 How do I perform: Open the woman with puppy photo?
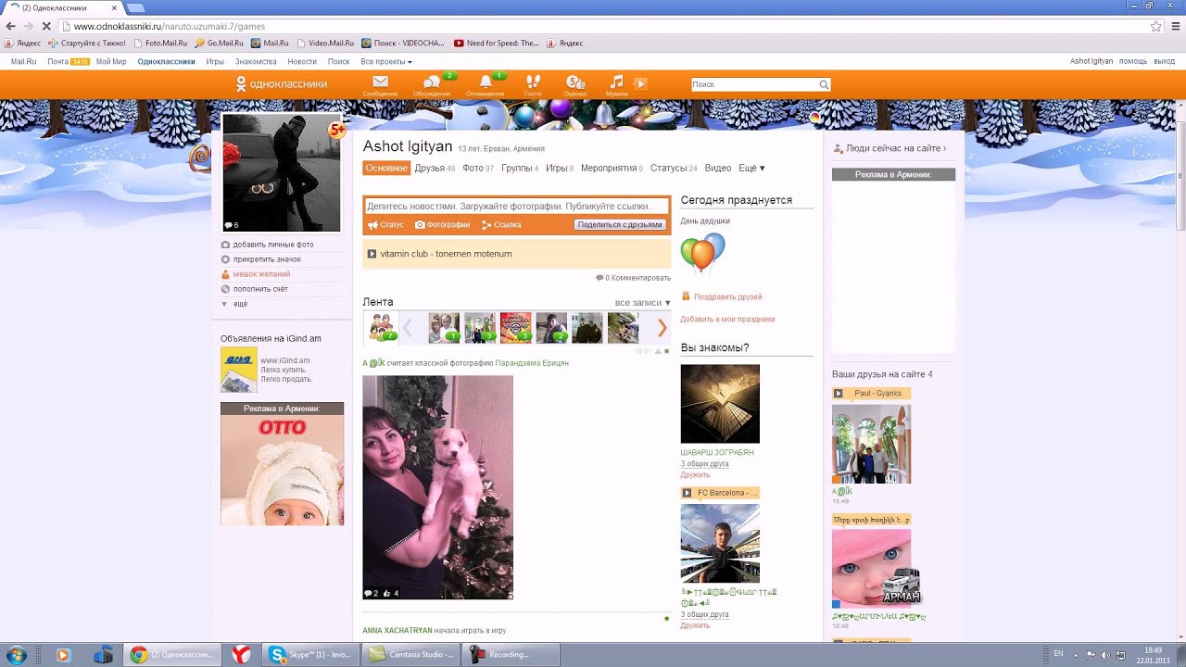(x=437, y=487)
